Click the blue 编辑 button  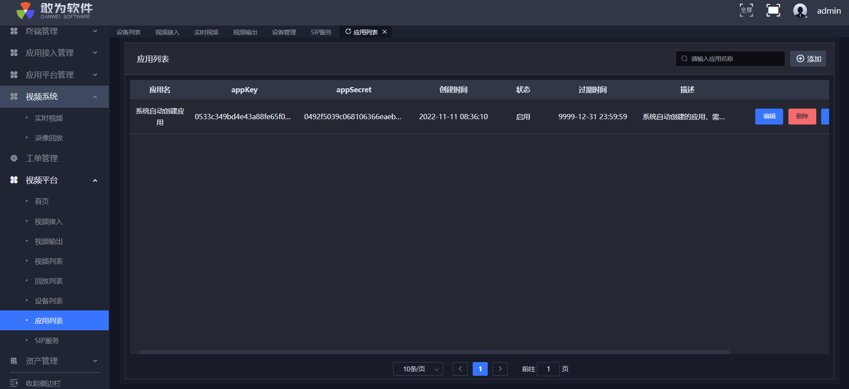tap(769, 117)
